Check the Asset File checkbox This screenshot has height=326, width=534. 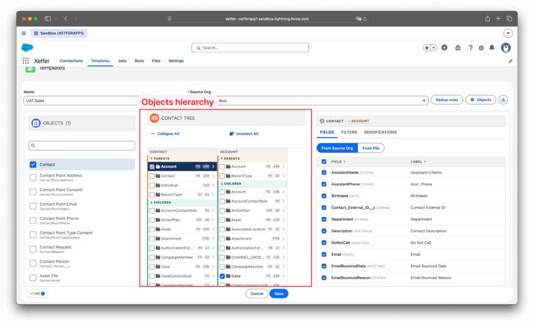click(33, 278)
